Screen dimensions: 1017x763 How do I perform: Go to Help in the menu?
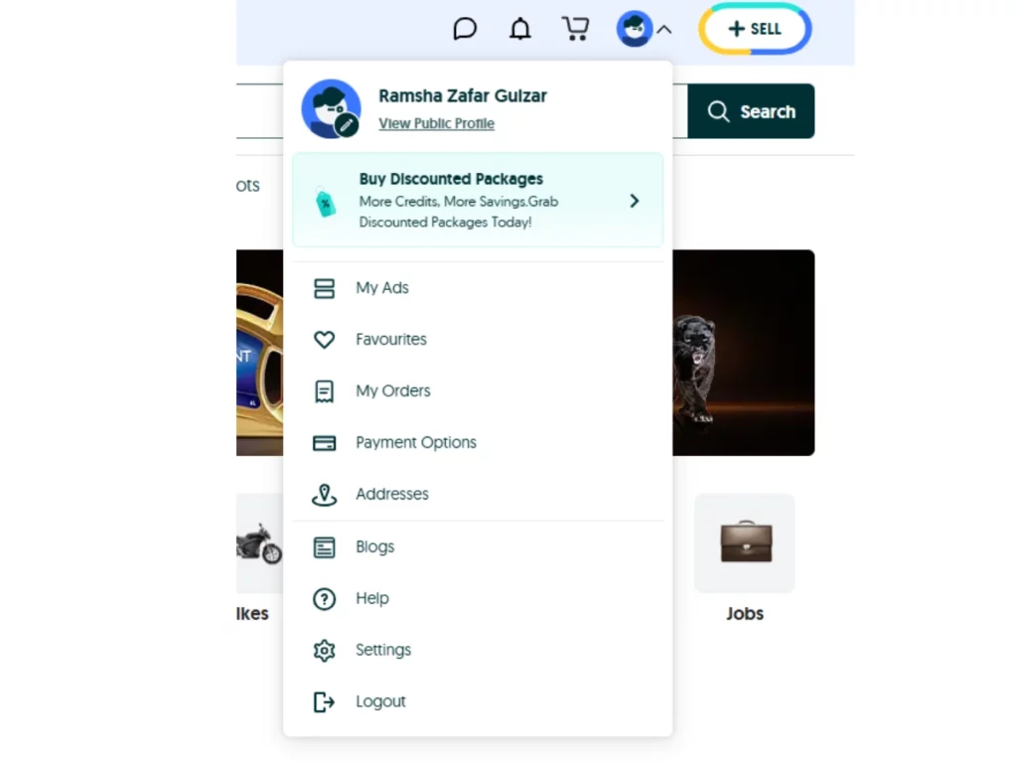[x=371, y=598]
